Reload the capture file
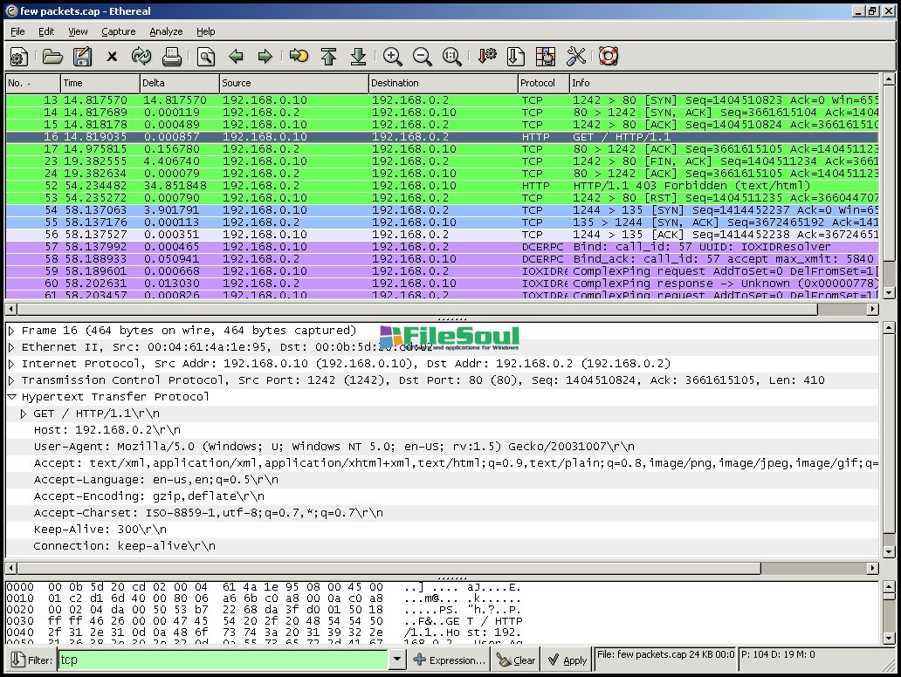The width and height of the screenshot is (901, 677). tap(141, 57)
